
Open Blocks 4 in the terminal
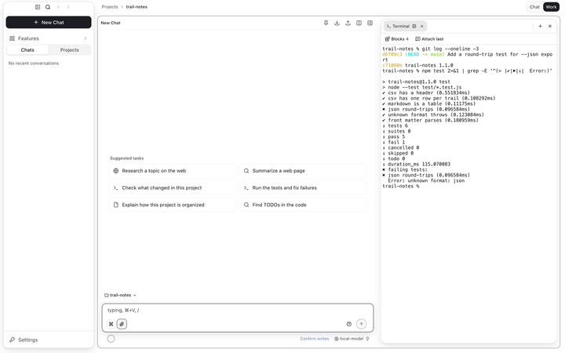click(x=397, y=39)
